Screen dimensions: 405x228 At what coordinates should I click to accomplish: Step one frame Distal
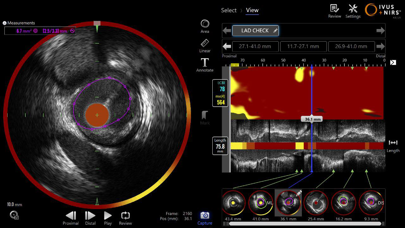[x=90, y=216]
